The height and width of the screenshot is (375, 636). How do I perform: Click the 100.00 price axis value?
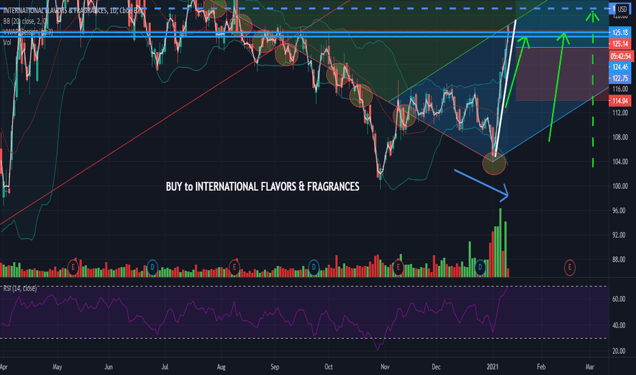(620, 186)
